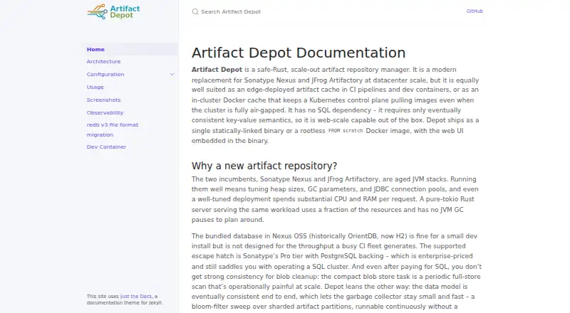Open the Screenshots page
The width and height of the screenshot is (570, 313).
(103, 100)
